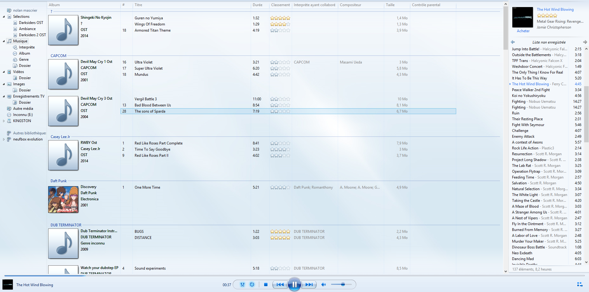Viewport: 589px width, 292px height.
Task: Expand the KINGSTON device node
Action: [4, 121]
